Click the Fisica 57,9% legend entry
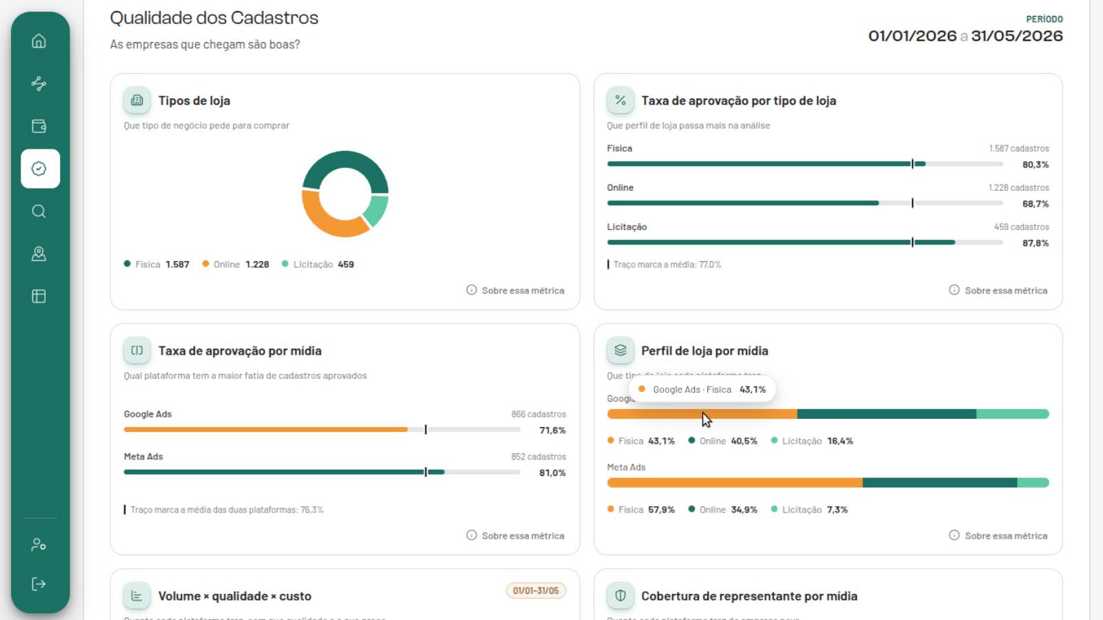 (x=641, y=510)
